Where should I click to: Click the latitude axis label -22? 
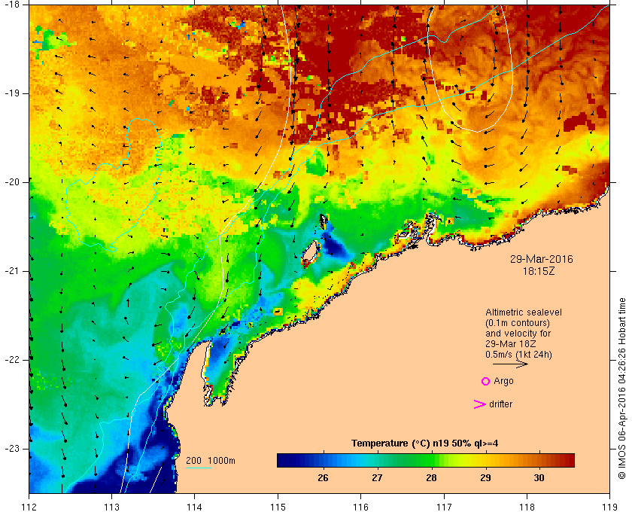pyautogui.click(x=12, y=360)
